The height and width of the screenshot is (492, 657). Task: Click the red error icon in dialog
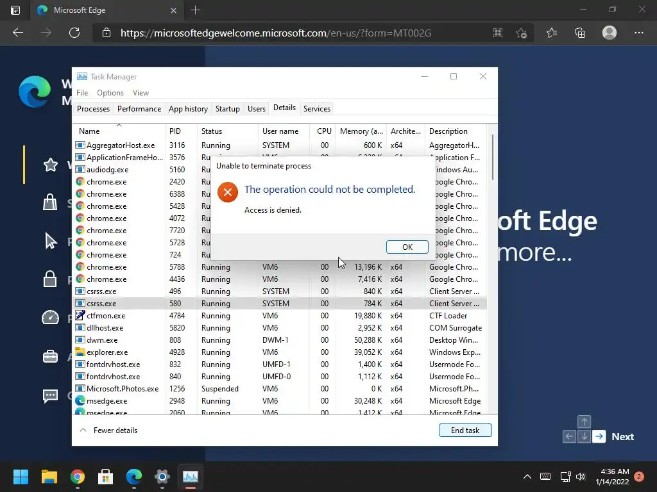228,192
